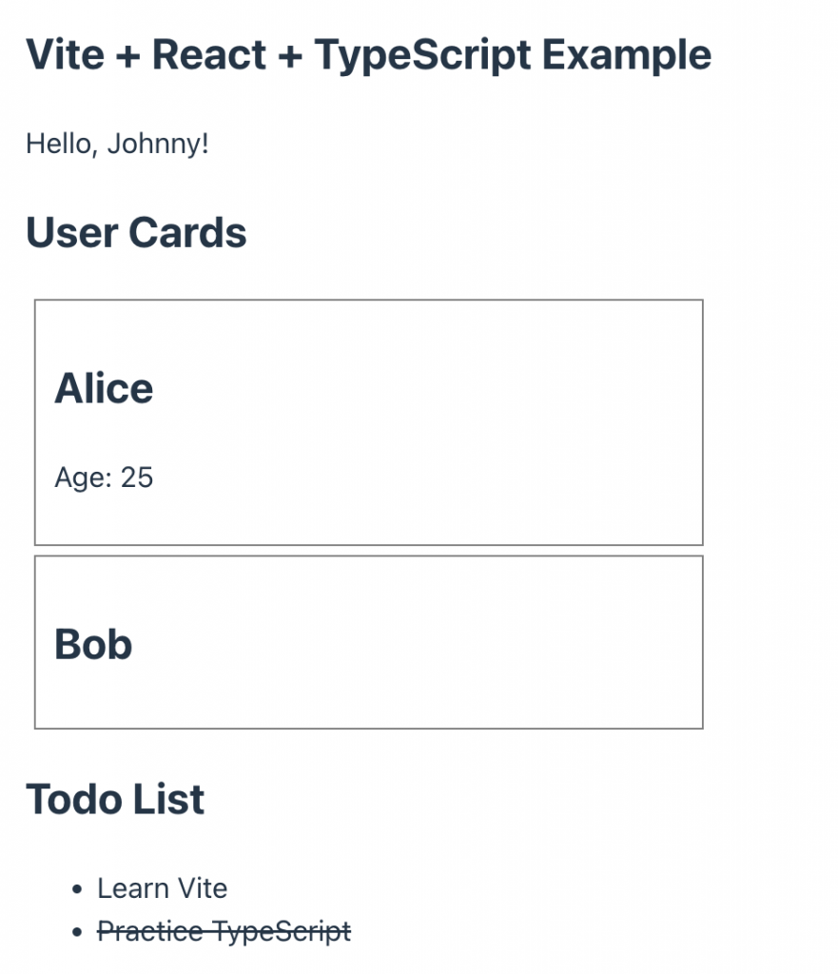The image size is (838, 974).
Task: Click the number "25" in Alice's age
Action: pyautogui.click(x=137, y=477)
